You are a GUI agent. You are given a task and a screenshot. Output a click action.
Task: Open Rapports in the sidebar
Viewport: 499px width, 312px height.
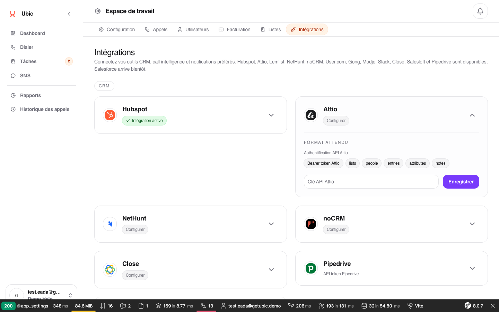41,95
